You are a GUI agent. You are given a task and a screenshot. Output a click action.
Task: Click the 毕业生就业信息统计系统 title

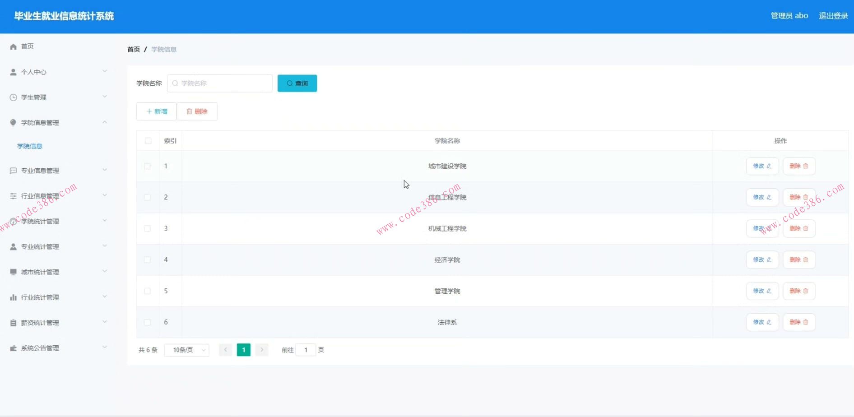coord(64,16)
